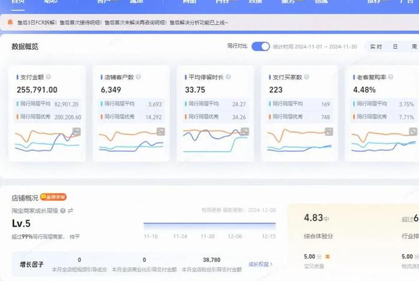Viewport: 419px width, 281px height.
Task: Click 同行同层优秀 34.26 row
Action: 215,117
